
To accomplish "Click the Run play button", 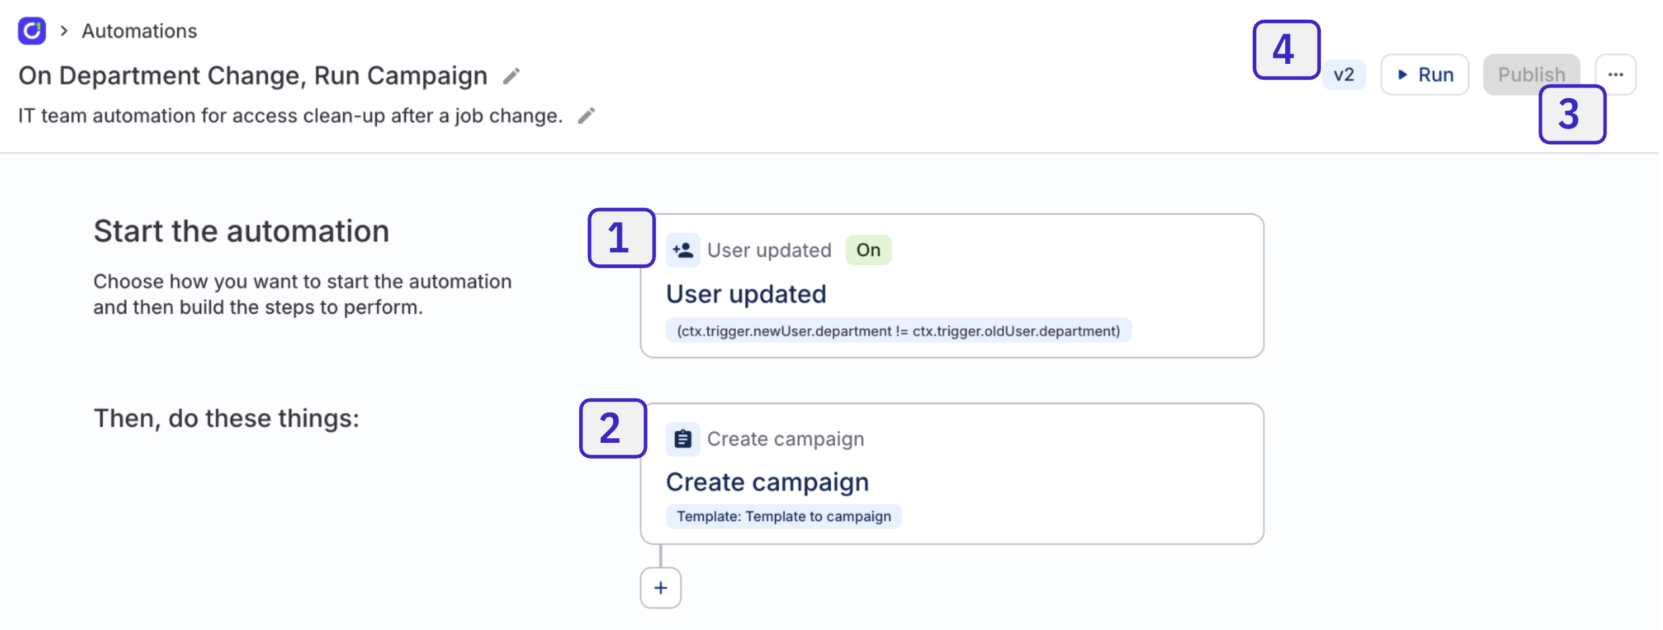I will pyautogui.click(x=1424, y=74).
